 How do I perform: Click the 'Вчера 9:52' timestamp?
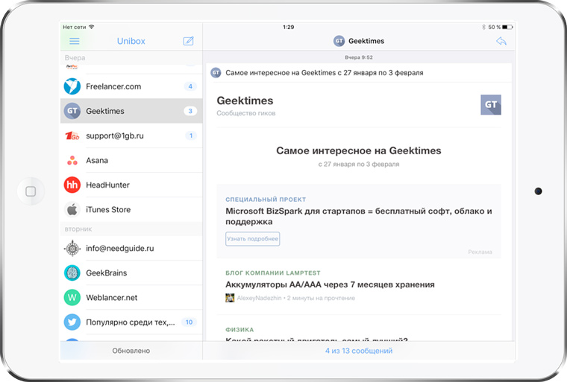(x=358, y=57)
